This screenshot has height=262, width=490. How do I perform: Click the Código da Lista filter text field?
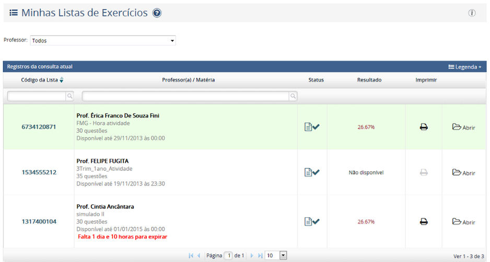coord(36,96)
